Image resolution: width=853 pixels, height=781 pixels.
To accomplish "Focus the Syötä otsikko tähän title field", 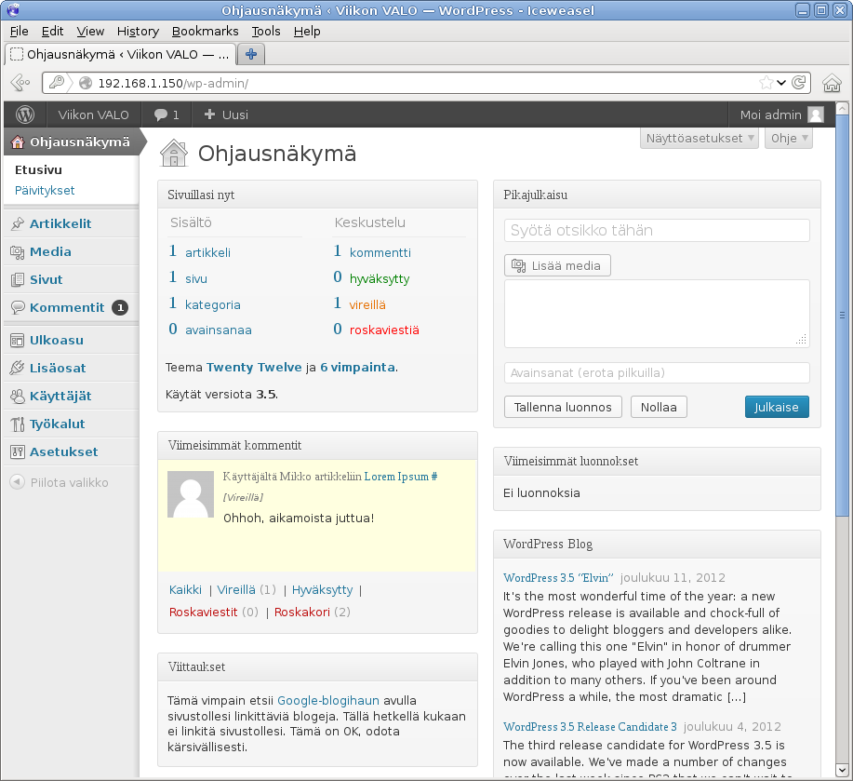I will pyautogui.click(x=657, y=230).
